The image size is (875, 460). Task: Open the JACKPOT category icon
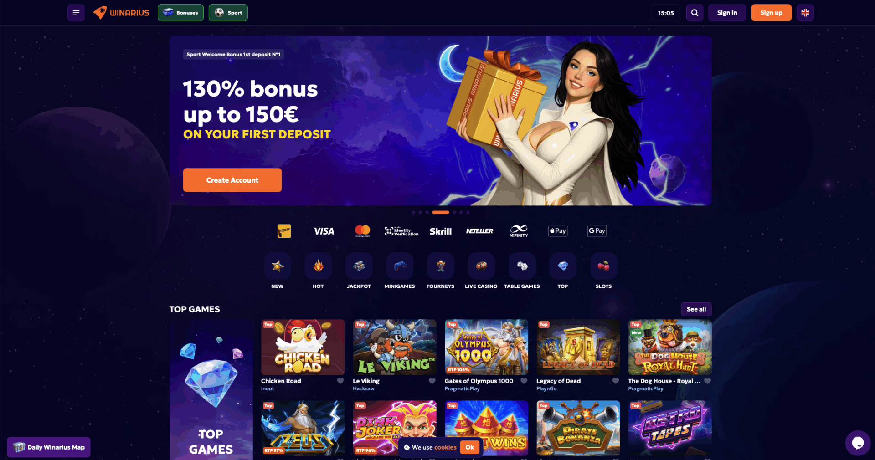tap(359, 266)
